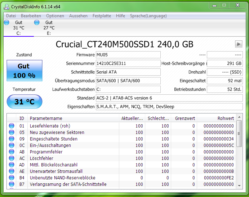
Task: Click the Rohwert column header
Action: (217, 118)
